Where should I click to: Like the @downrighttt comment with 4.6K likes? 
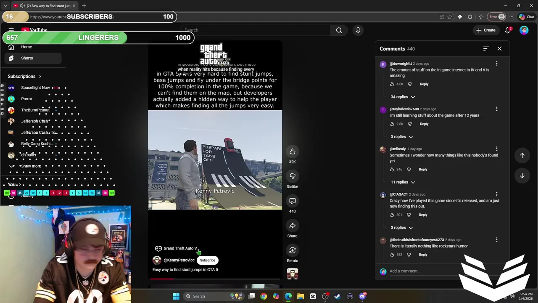pos(392,84)
